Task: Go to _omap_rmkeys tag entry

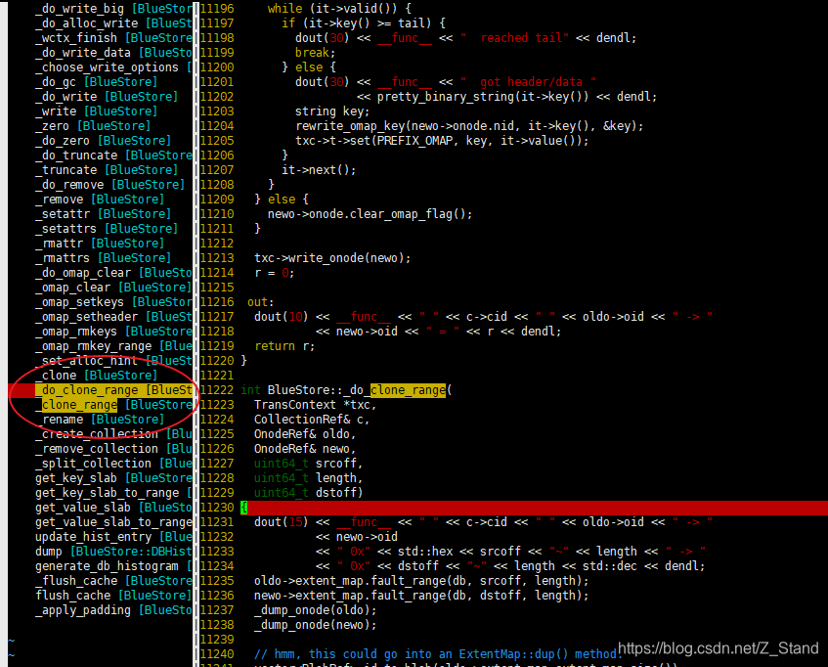Action: click(113, 332)
